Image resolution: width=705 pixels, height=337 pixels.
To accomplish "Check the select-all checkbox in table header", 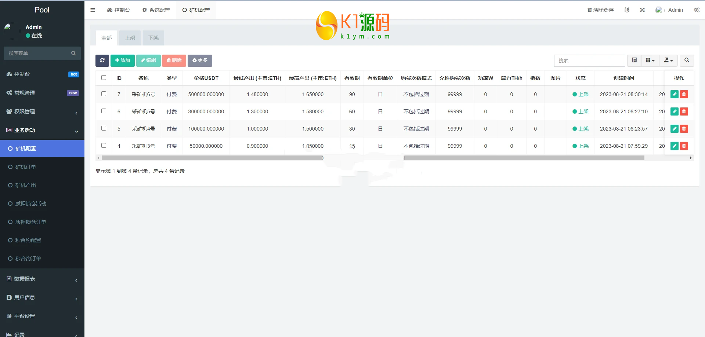I will click(x=104, y=78).
